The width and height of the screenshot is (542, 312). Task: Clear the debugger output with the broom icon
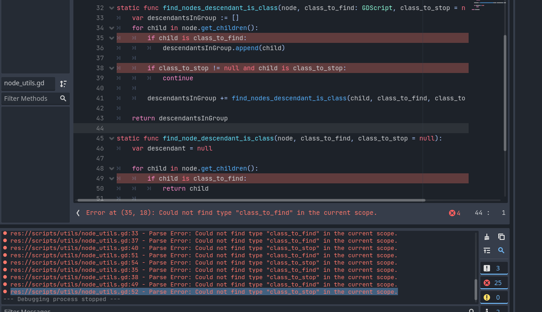(x=486, y=237)
